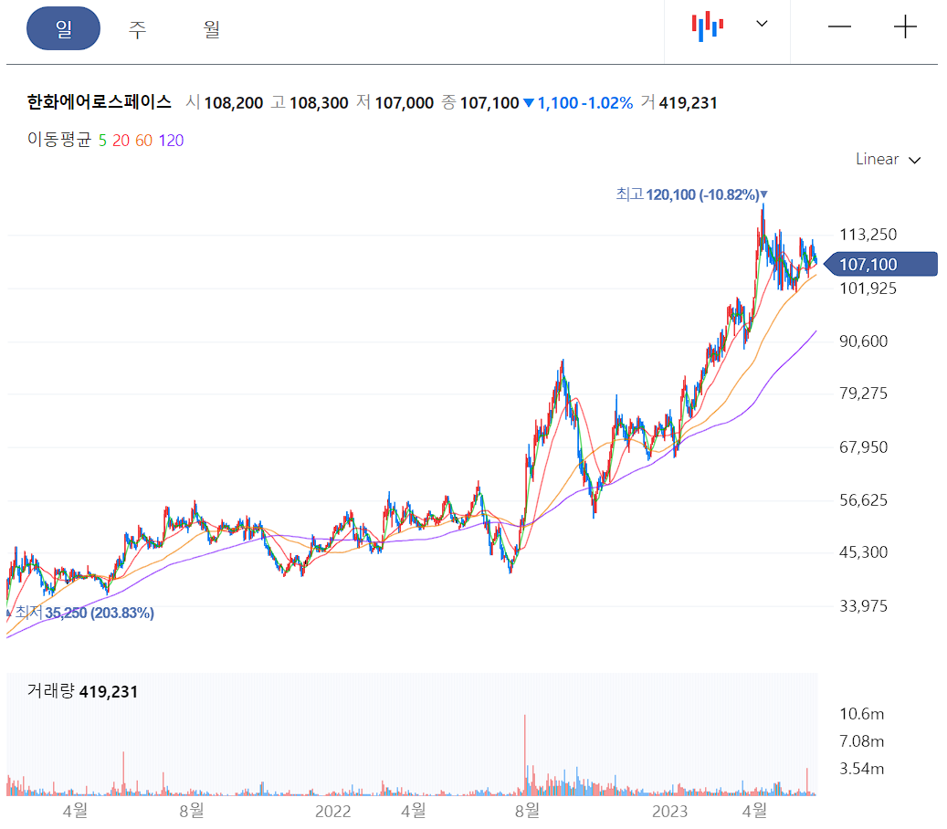This screenshot has width=947, height=829.
Task: Click the current price tag 107,100 on axis
Action: (880, 265)
